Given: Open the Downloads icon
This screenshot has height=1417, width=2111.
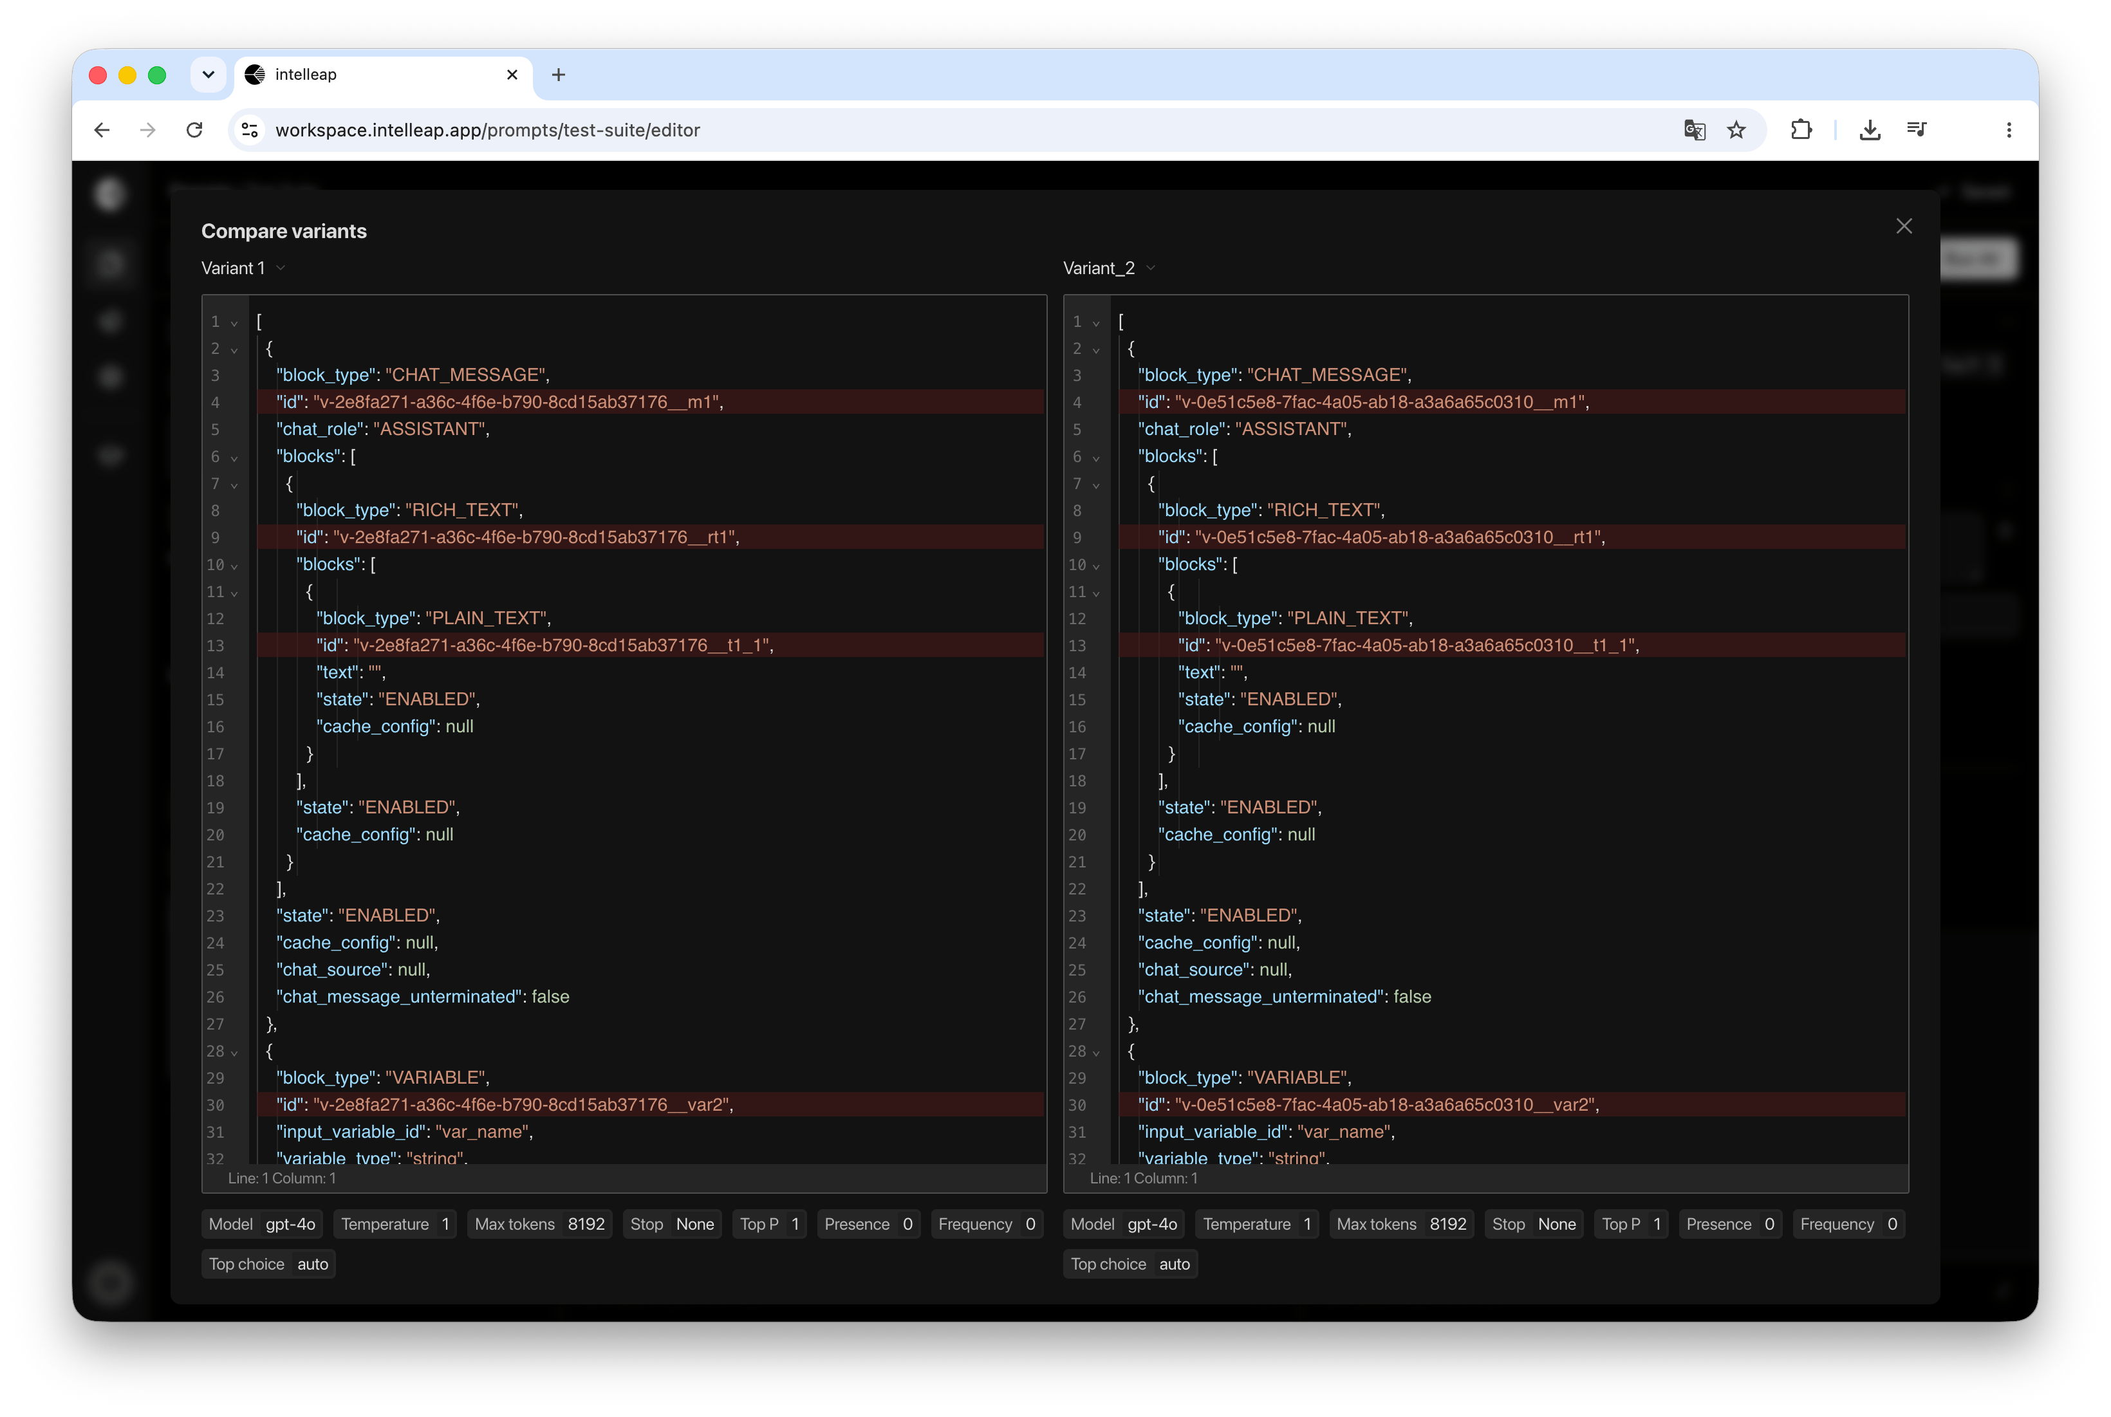Looking at the screenshot, I should coord(1870,130).
